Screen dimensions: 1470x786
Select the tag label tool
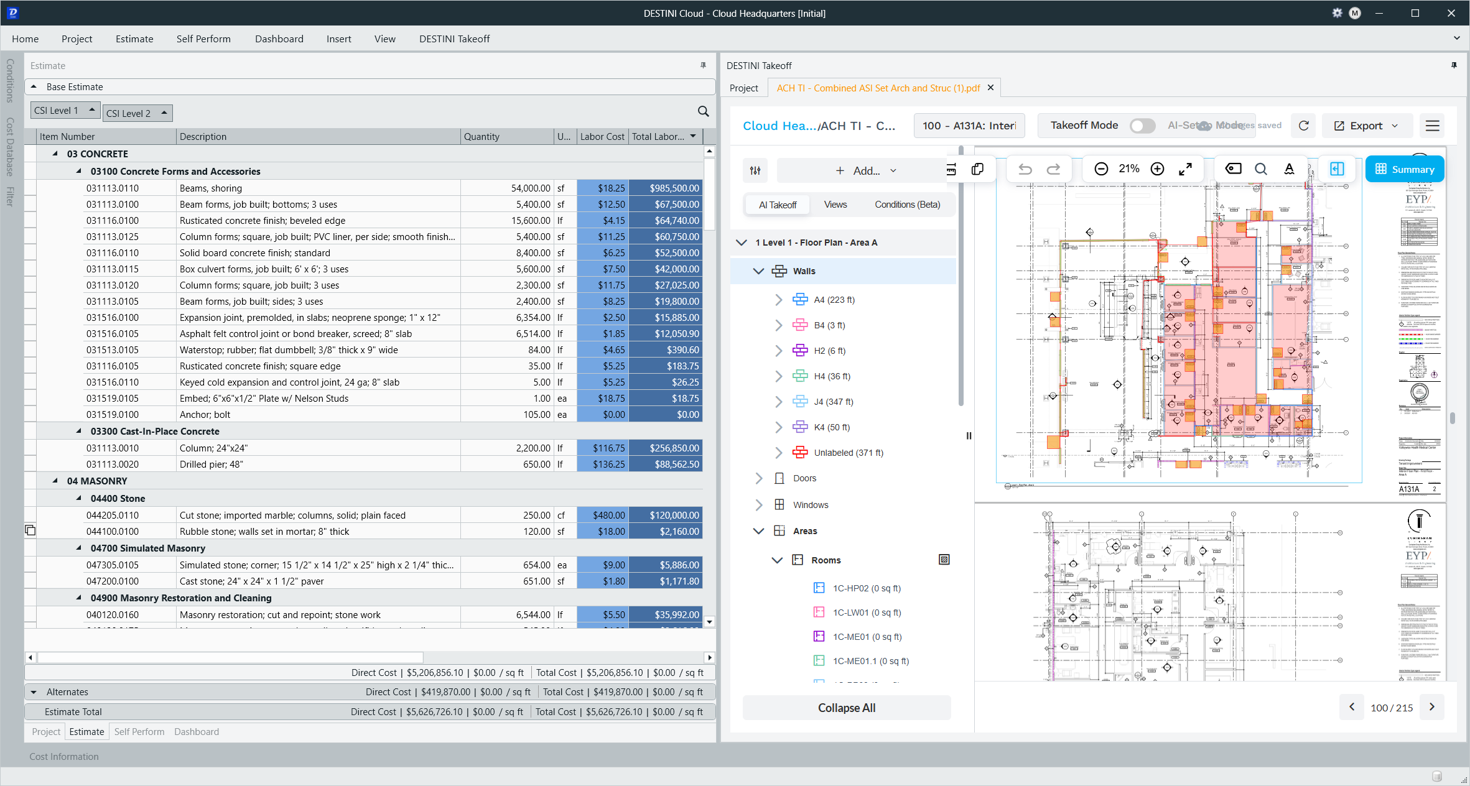(x=1233, y=169)
